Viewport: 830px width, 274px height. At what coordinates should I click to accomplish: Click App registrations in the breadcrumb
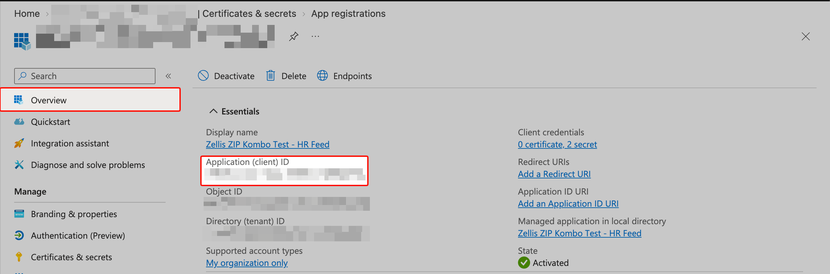pos(348,13)
